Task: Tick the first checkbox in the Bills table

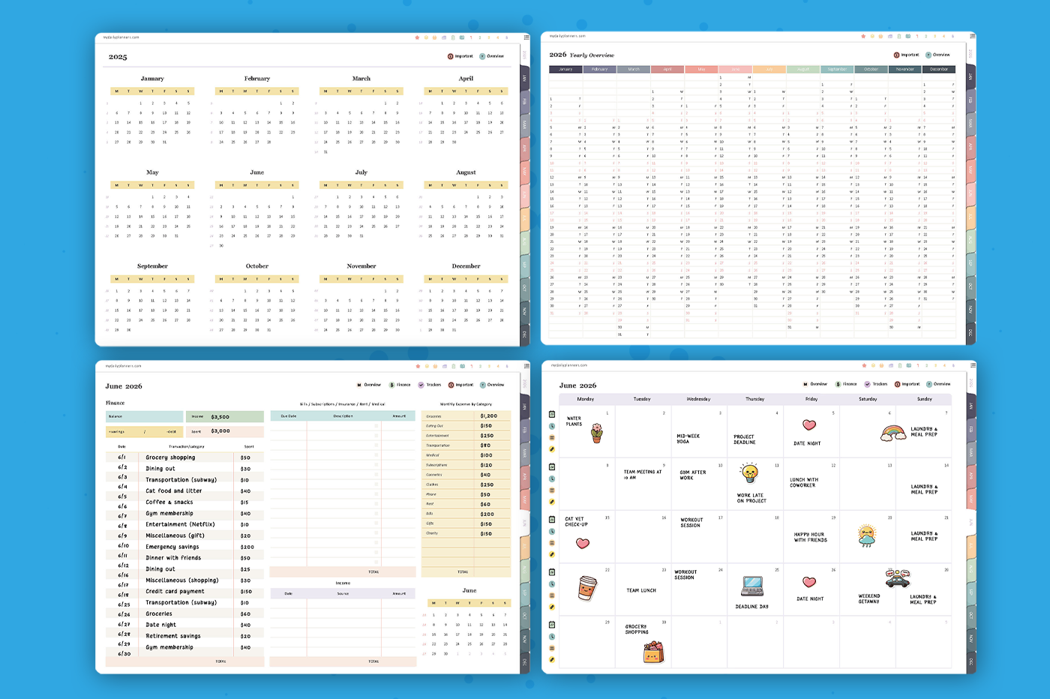Action: point(376,425)
